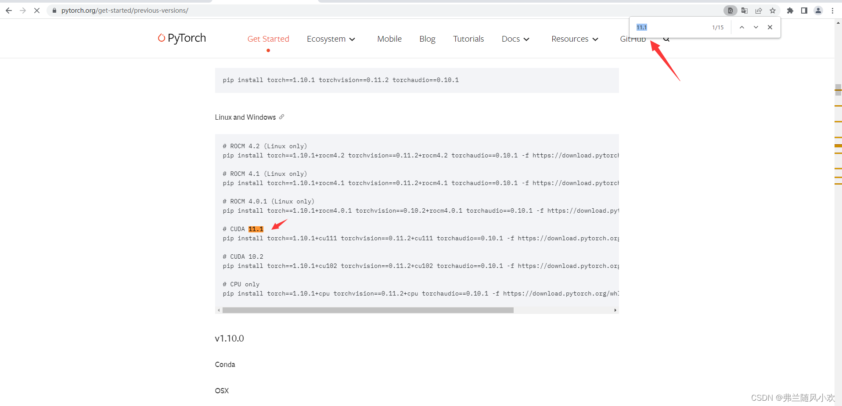Jump to next find match
This screenshot has height=406, width=842.
click(x=756, y=27)
